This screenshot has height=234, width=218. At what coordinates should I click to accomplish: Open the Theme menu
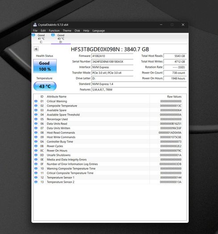(67, 31)
